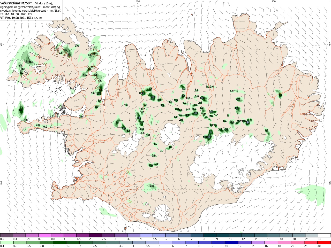This screenshot has width=331, height=248.
Task: Pick the darkest purple 2 swatch, upper legend row
Action: point(95,235)
